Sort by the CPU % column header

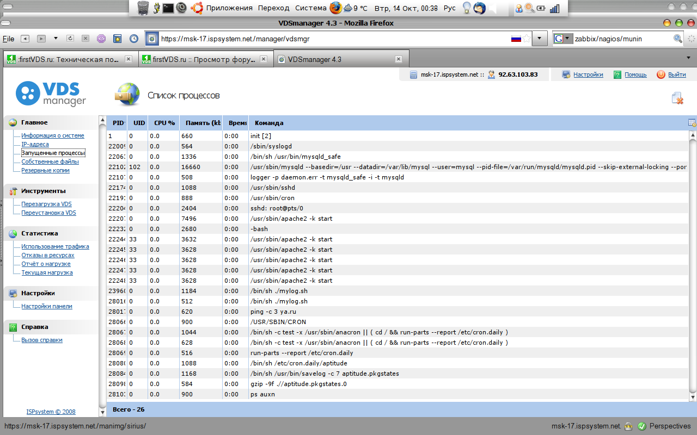[x=164, y=123]
